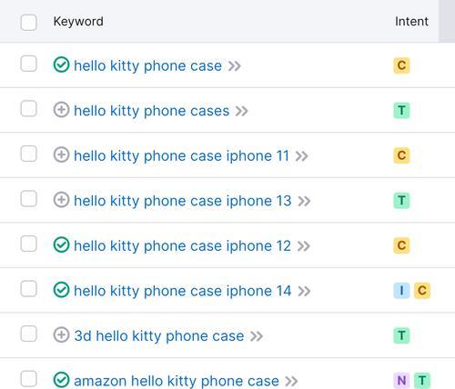Viewport: 455px width, 389px height.
Task: Click checkmark icon for 'amazon hello kitty phone case'
Action: tap(61, 380)
